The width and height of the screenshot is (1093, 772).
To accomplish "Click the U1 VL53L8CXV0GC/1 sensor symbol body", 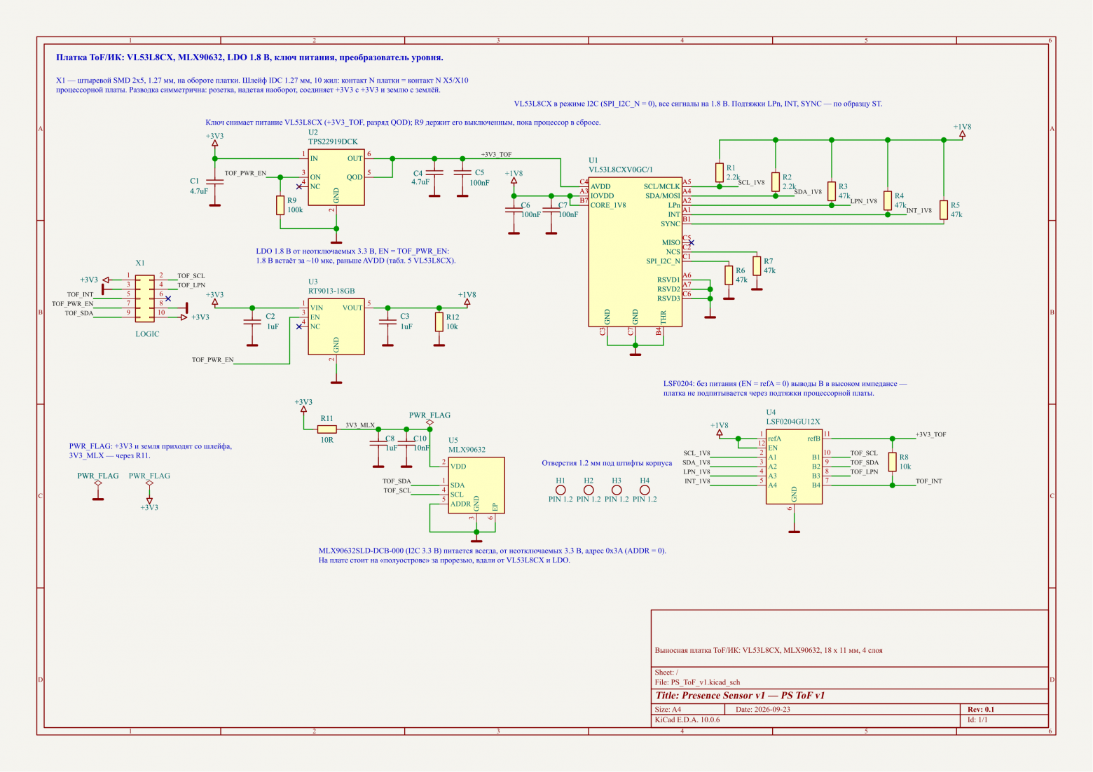I will [x=635, y=251].
